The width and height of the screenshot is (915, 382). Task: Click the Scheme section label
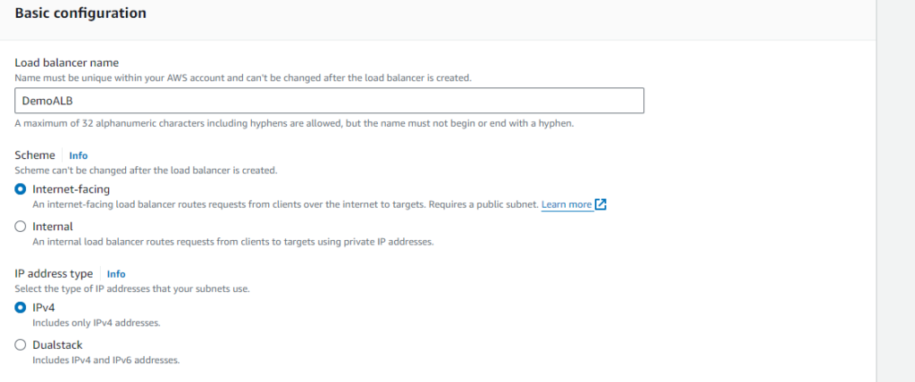[35, 155]
